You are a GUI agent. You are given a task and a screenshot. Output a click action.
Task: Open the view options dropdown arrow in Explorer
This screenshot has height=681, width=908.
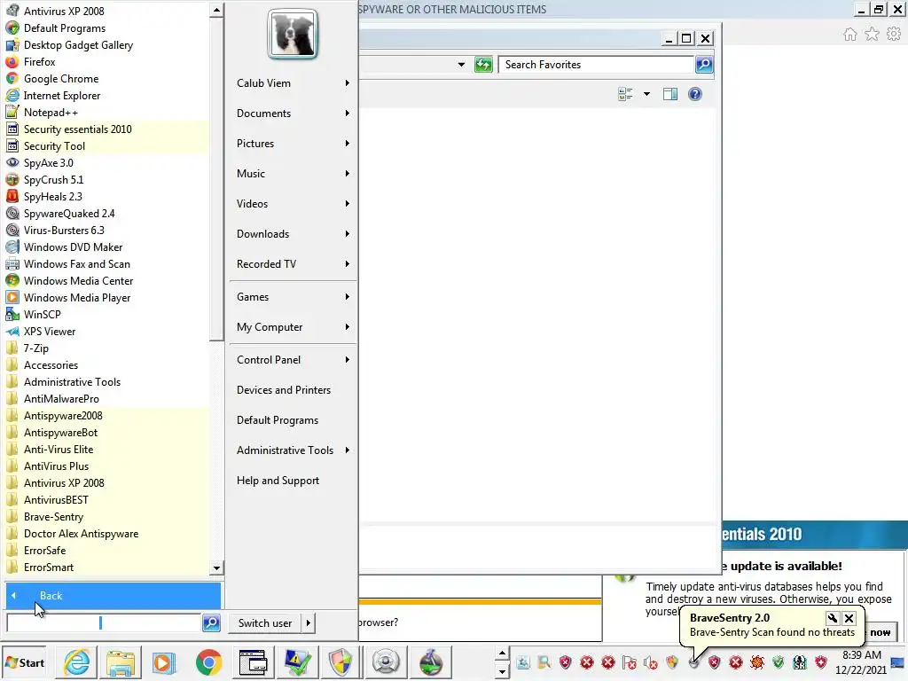point(646,94)
